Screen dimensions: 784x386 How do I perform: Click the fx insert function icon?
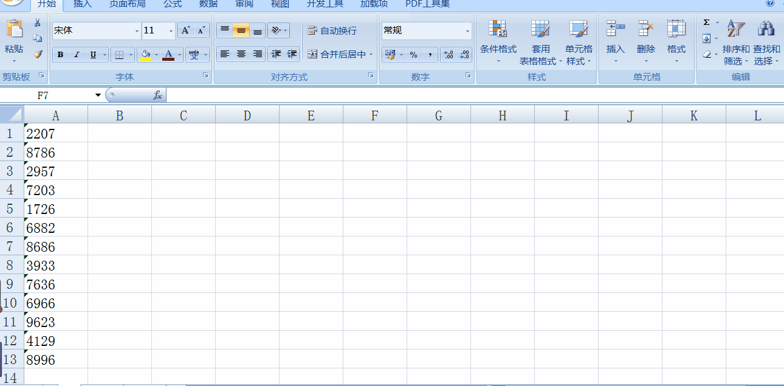[157, 95]
